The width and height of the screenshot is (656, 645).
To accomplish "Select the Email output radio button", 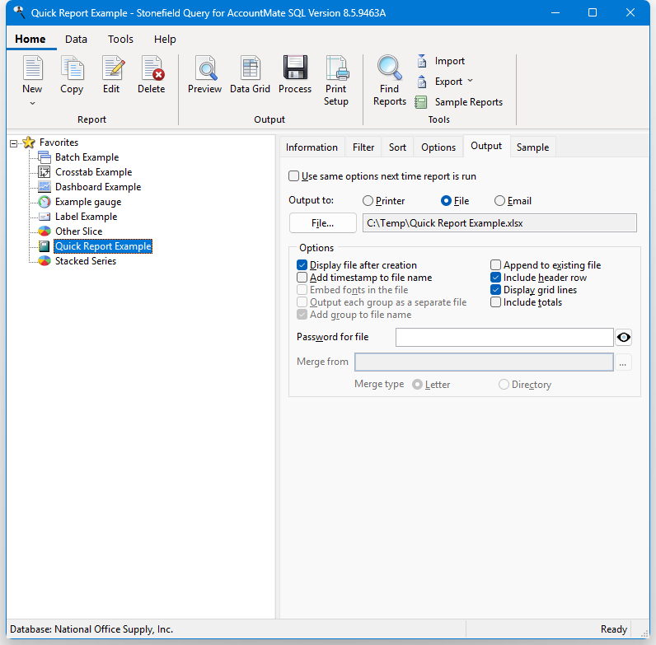I will (499, 201).
